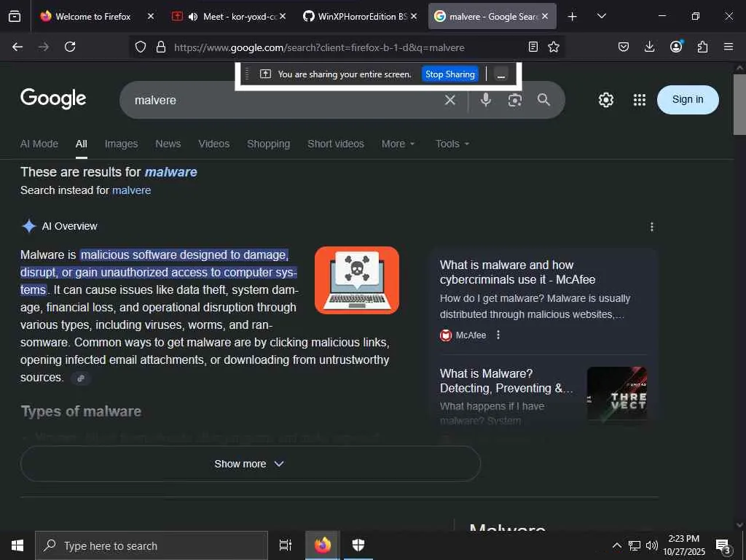Focus the Google search input field
This screenshot has width=746, height=560.
(286, 100)
